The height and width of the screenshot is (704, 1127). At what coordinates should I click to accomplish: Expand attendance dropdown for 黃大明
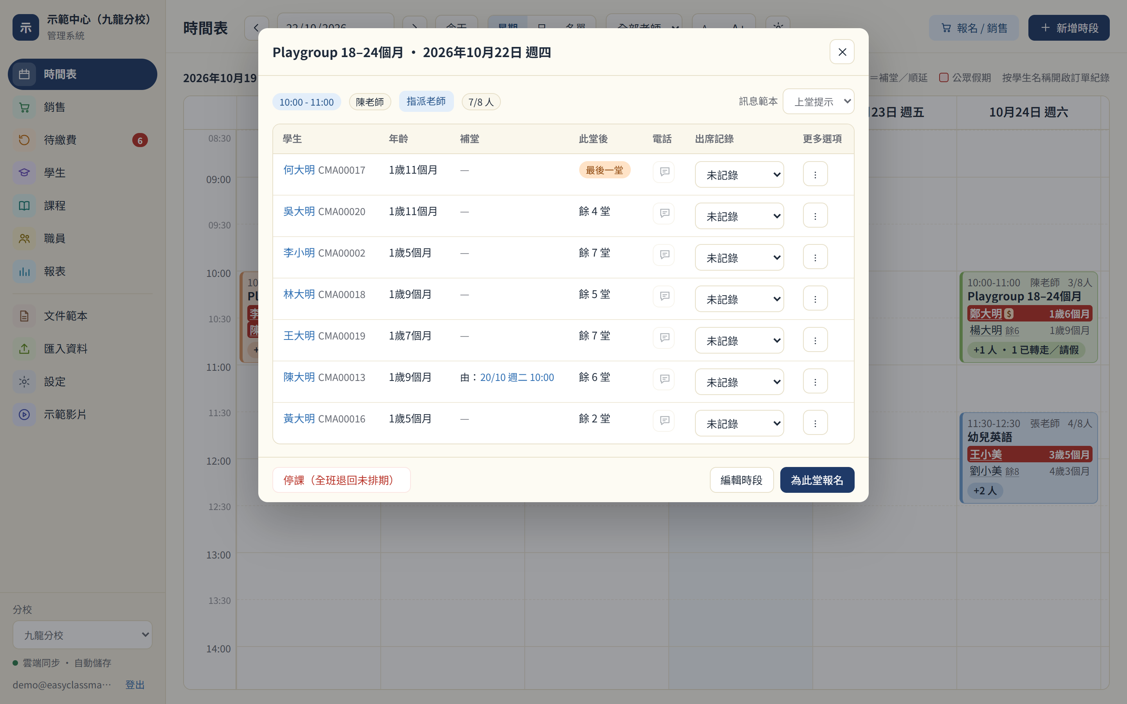[739, 423]
